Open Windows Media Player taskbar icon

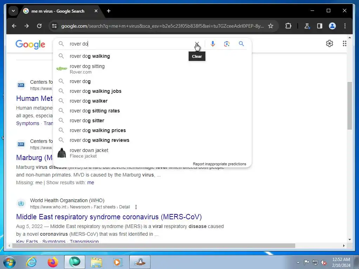coord(118,262)
